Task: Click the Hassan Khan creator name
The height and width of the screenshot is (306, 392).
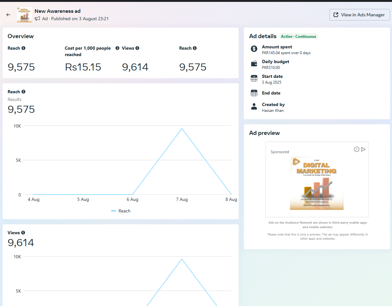Action: pos(273,111)
